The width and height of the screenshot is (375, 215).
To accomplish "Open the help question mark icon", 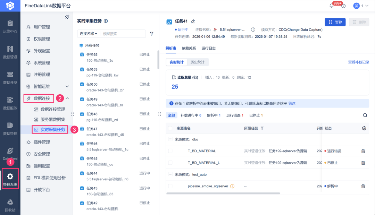I will pos(343,6).
